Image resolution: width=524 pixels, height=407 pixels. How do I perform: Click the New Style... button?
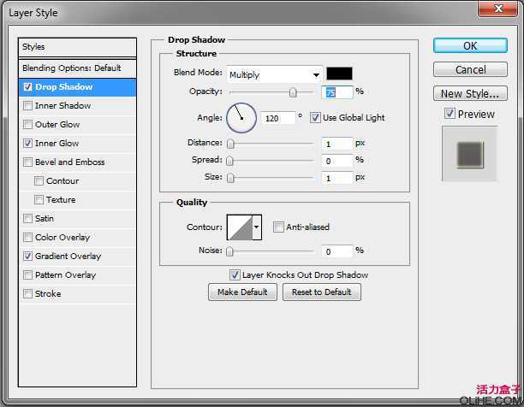click(470, 94)
